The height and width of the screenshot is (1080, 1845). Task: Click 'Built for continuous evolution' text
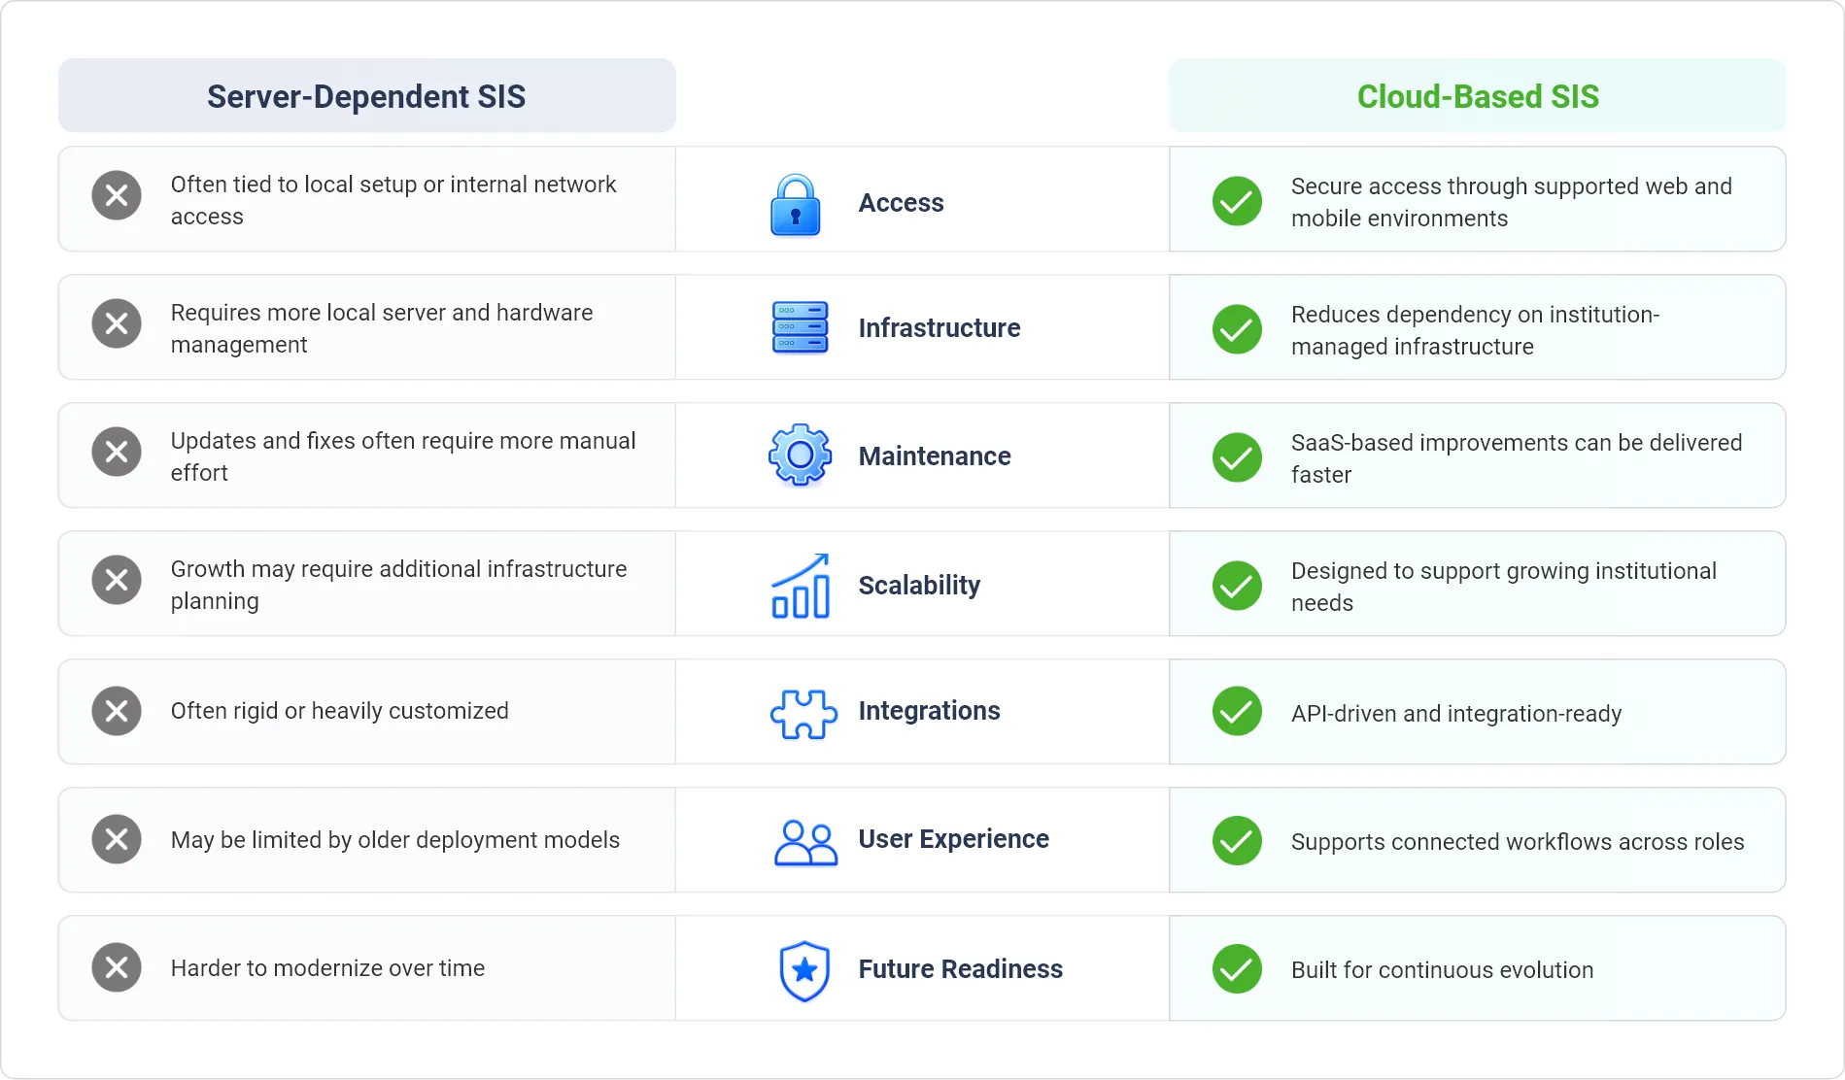(x=1442, y=970)
